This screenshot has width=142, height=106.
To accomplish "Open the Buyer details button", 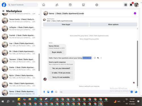I will pos(57,52).
